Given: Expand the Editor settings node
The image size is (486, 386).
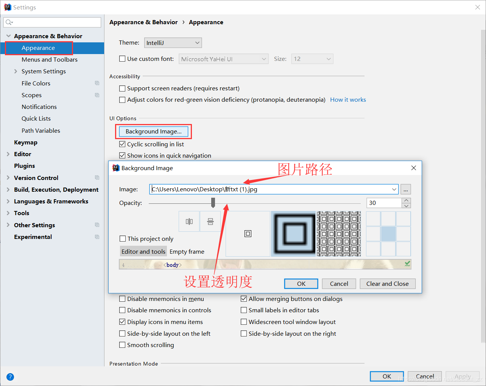Looking at the screenshot, I should 8,154.
